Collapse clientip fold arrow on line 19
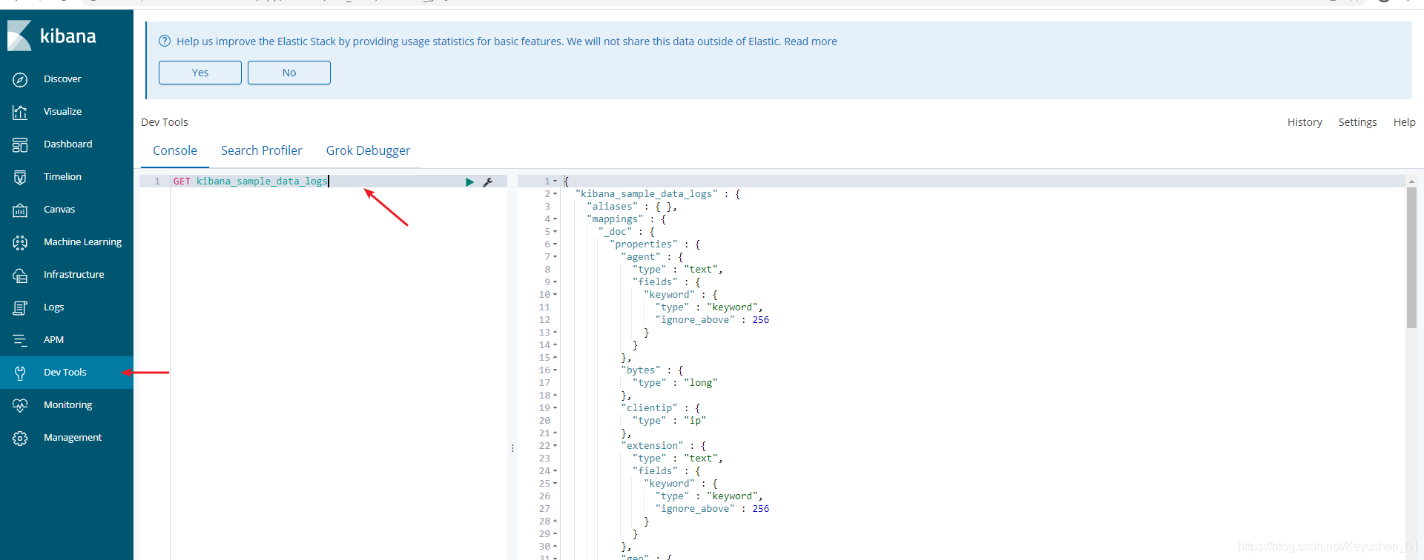The height and width of the screenshot is (560, 1424). point(555,408)
